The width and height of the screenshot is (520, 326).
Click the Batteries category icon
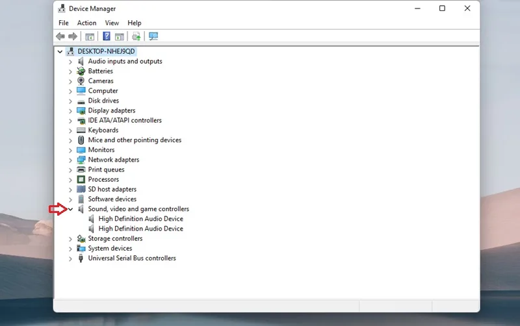[81, 71]
